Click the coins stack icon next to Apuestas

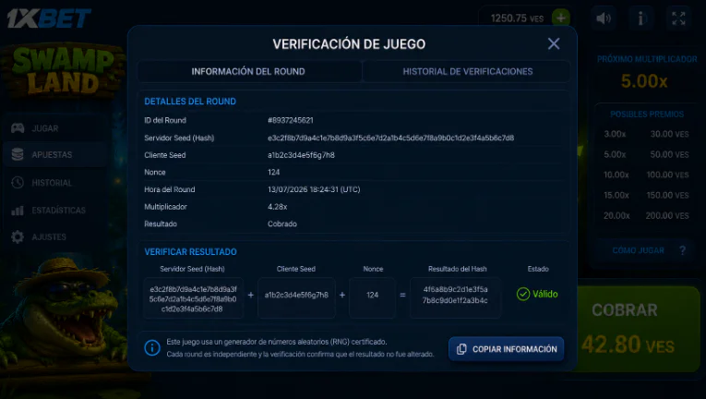pyautogui.click(x=18, y=154)
